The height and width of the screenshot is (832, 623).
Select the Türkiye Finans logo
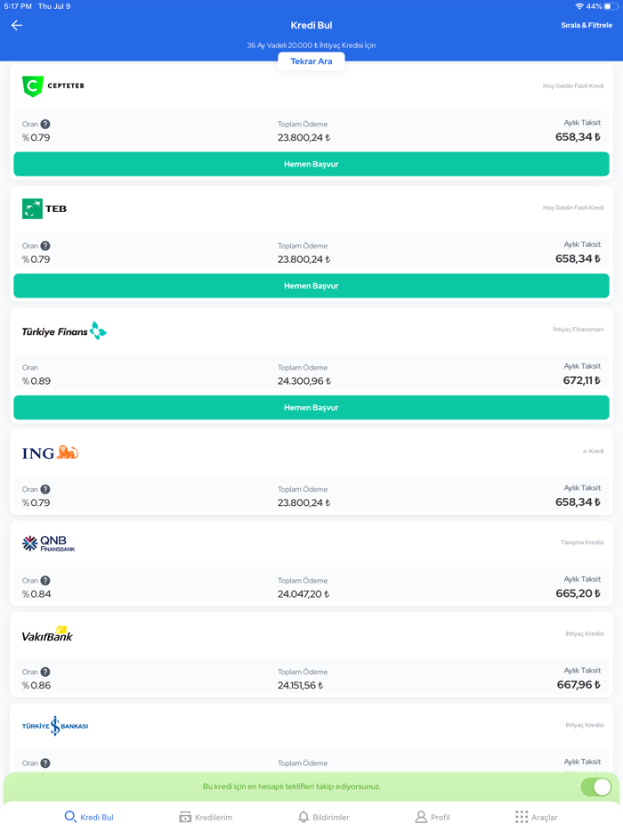tap(64, 331)
